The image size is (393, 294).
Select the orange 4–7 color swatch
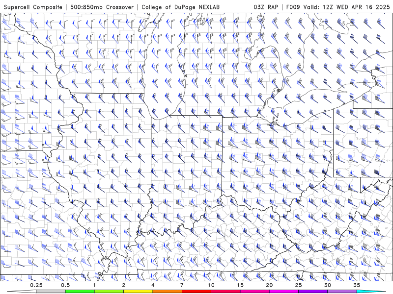coord(167,292)
